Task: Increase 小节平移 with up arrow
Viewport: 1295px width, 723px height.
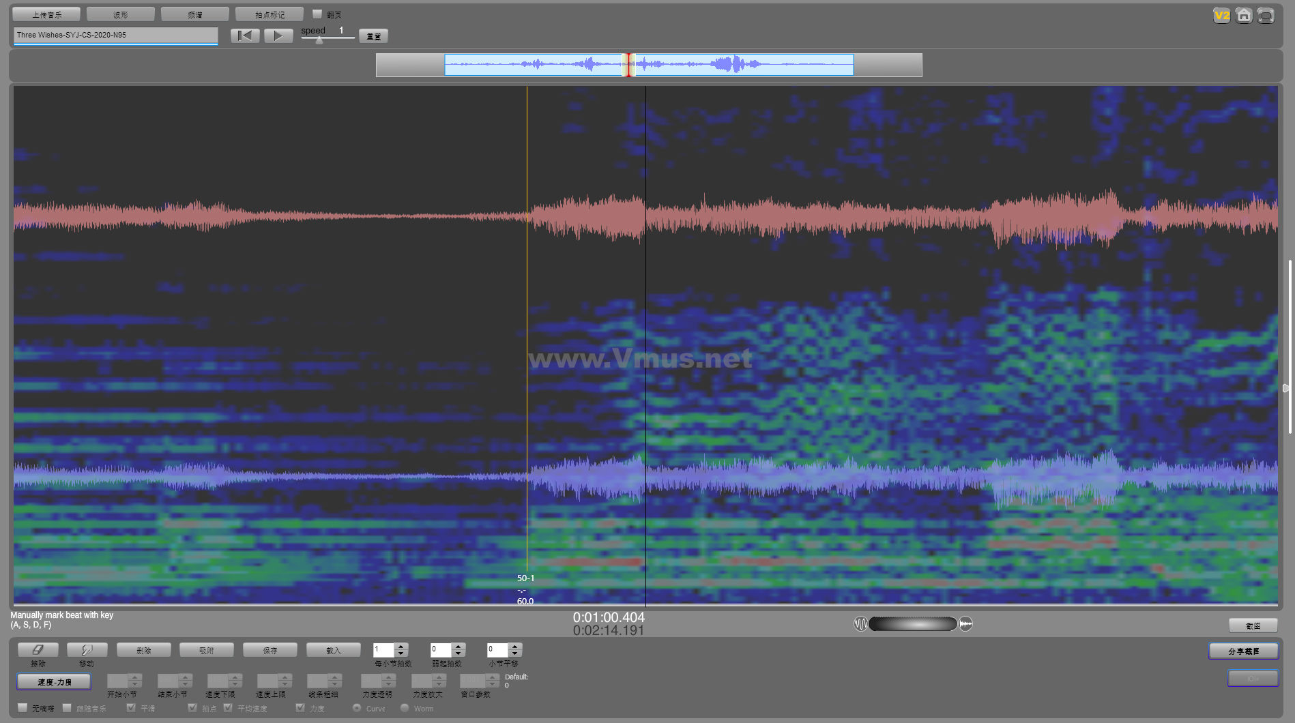Action: (515, 647)
